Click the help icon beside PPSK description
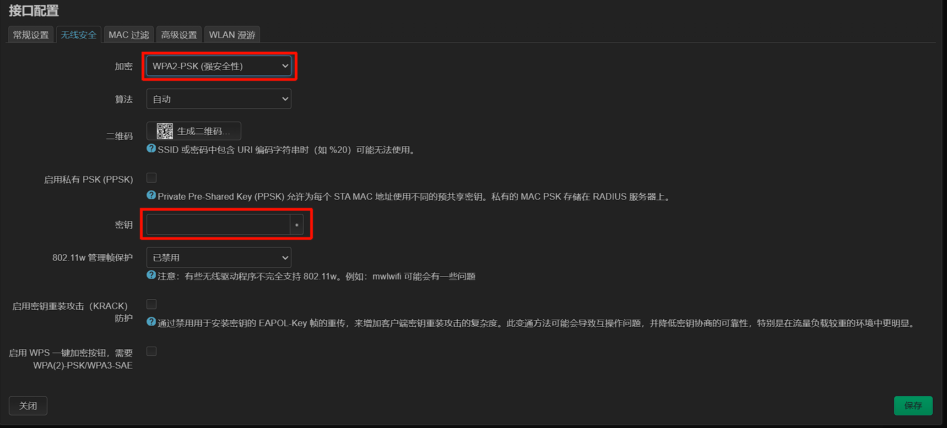 (x=151, y=195)
